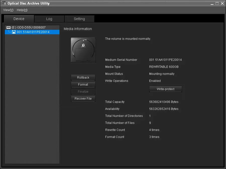Open the Help menu

pyautogui.click(x=22, y=10)
